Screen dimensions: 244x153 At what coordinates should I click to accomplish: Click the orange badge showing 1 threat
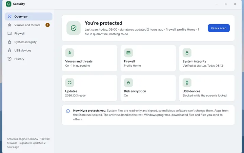coord(48,25)
